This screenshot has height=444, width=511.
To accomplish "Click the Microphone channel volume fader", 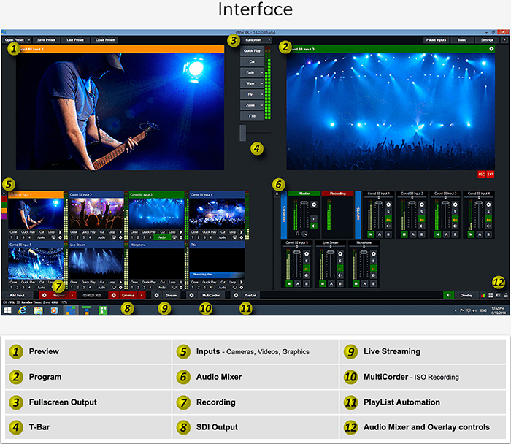I will tap(364, 252).
